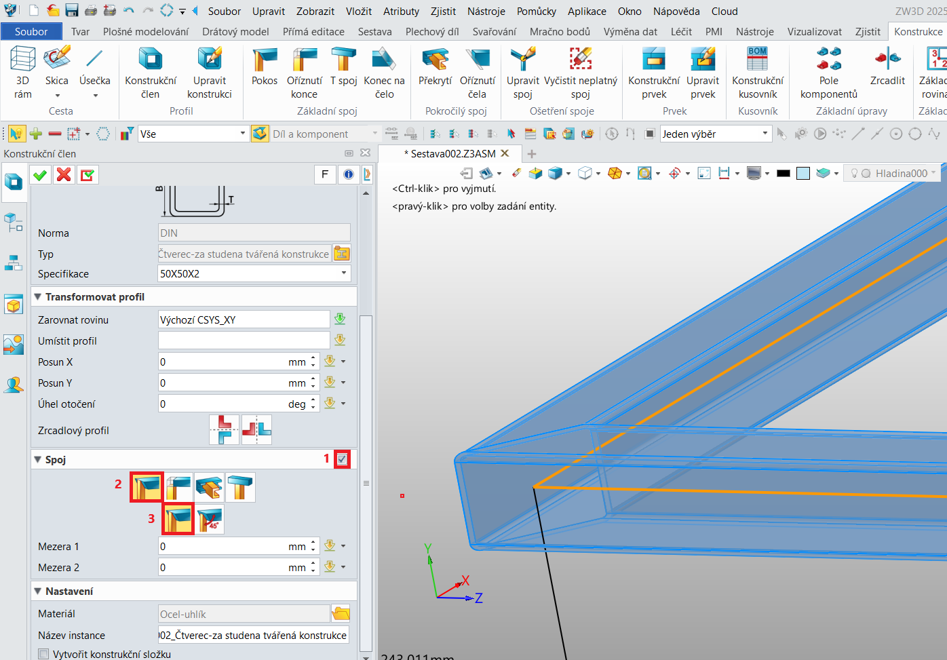Open the Nápověda help menu
This screenshot has height=660, width=947.
676,11
